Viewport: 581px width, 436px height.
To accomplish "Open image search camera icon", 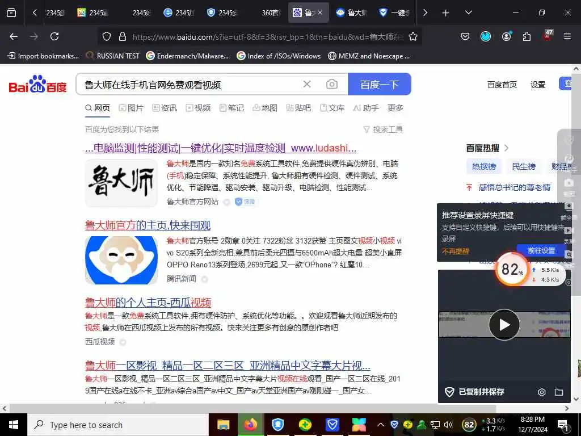I will [x=331, y=84].
